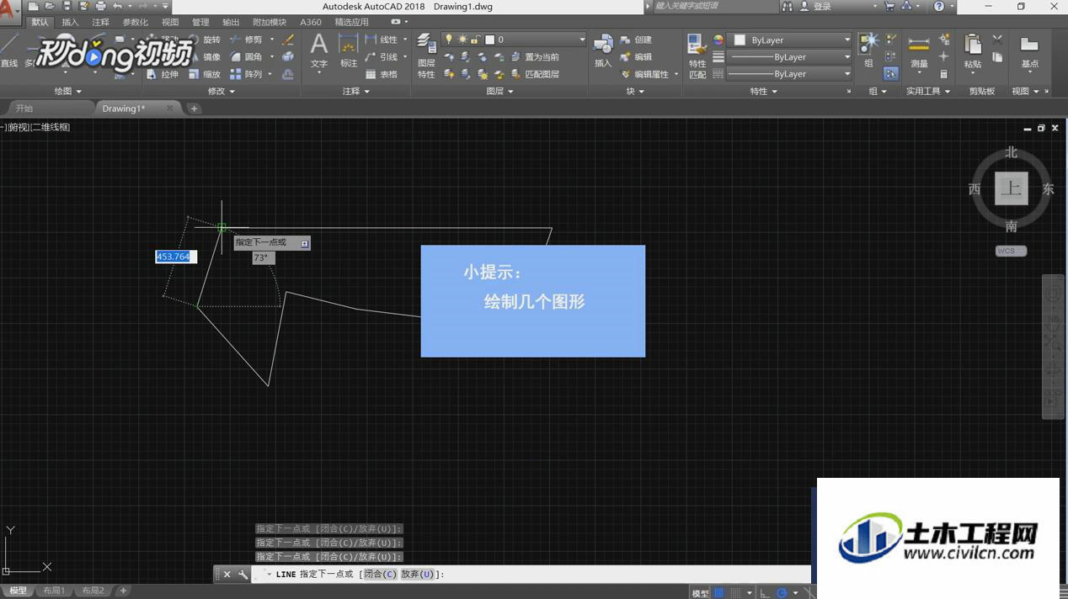Select the Array (阵列) tool
The width and height of the screenshot is (1068, 599).
(246, 74)
